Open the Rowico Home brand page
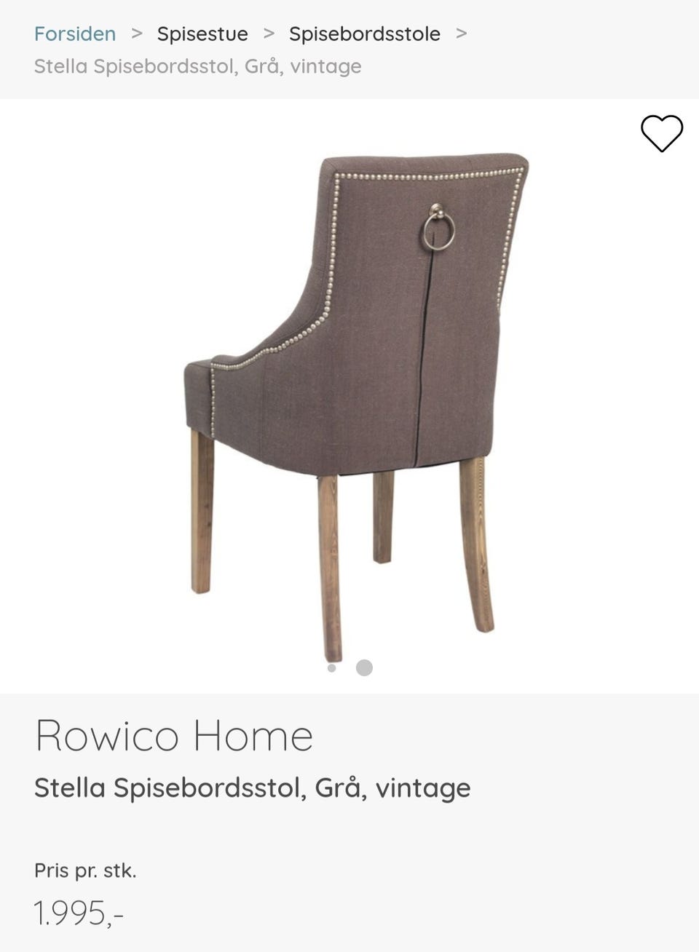This screenshot has height=952, width=699. pos(174,735)
